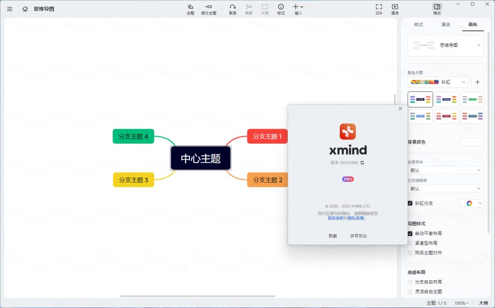Click the PRO badge
Image resolution: width=495 pixels, height=308 pixels.
348,179
